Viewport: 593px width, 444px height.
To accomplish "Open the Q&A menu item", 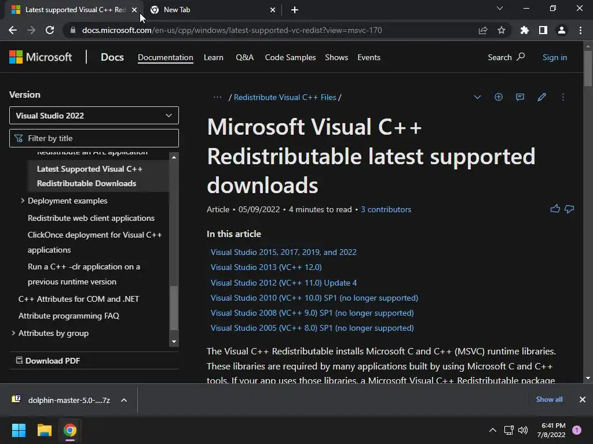I will pyautogui.click(x=245, y=57).
